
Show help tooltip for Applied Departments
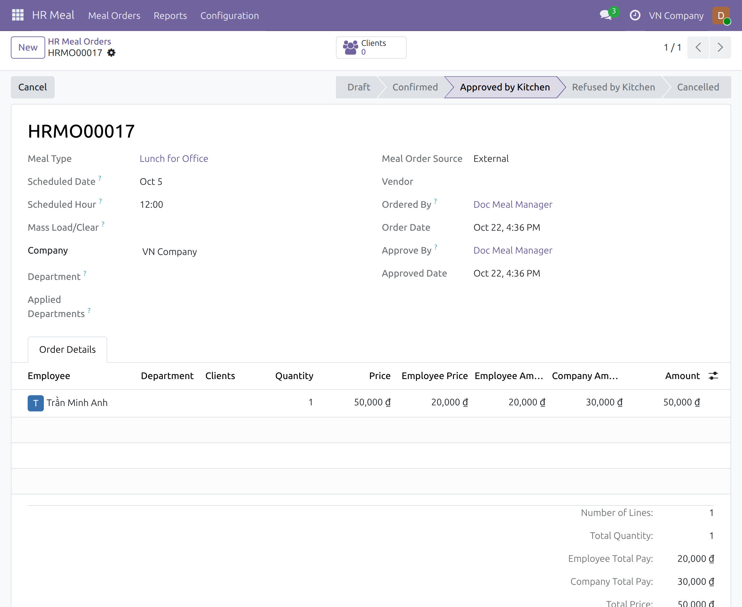89,310
